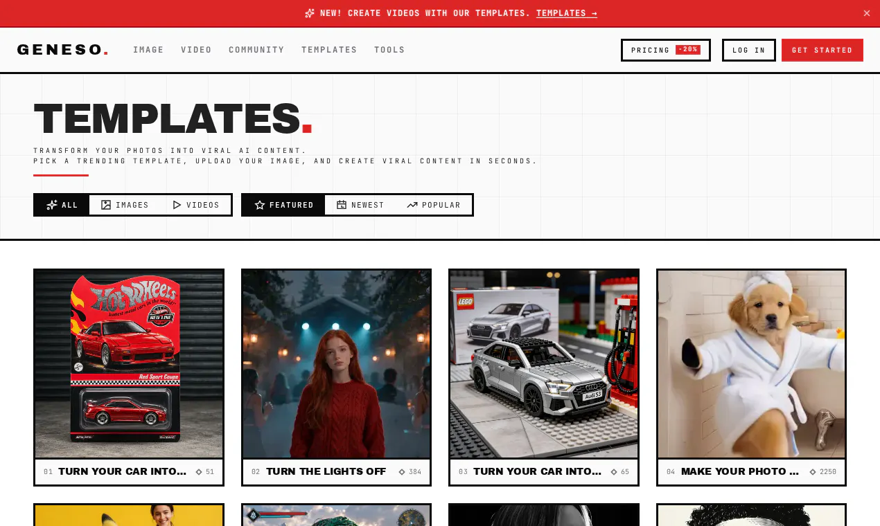Open the Templates nav item
The width and height of the screenshot is (880, 526).
(x=329, y=50)
